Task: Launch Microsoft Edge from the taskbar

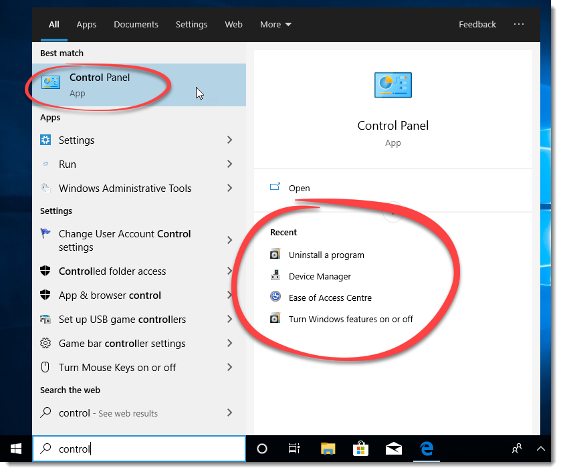Action: 427,449
